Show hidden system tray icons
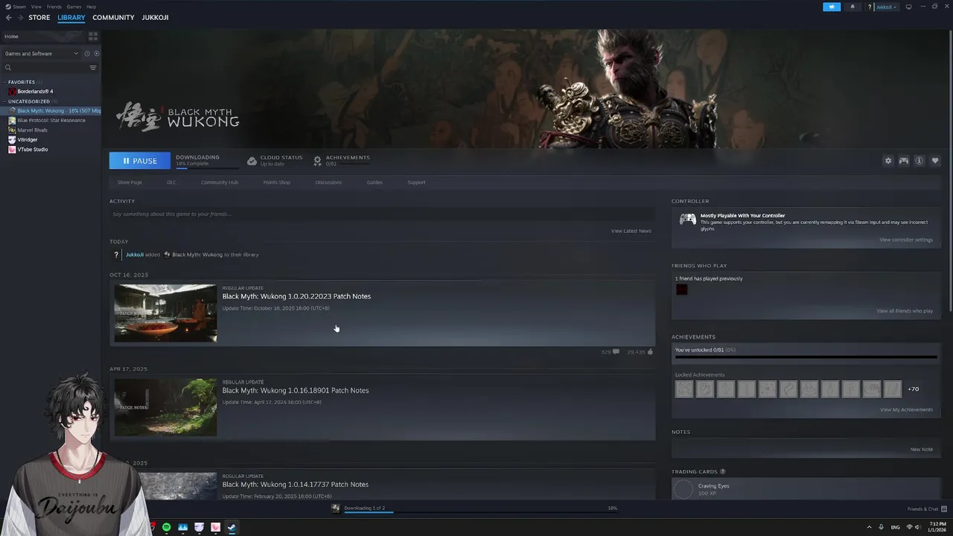Image resolution: width=953 pixels, height=536 pixels. coord(870,527)
